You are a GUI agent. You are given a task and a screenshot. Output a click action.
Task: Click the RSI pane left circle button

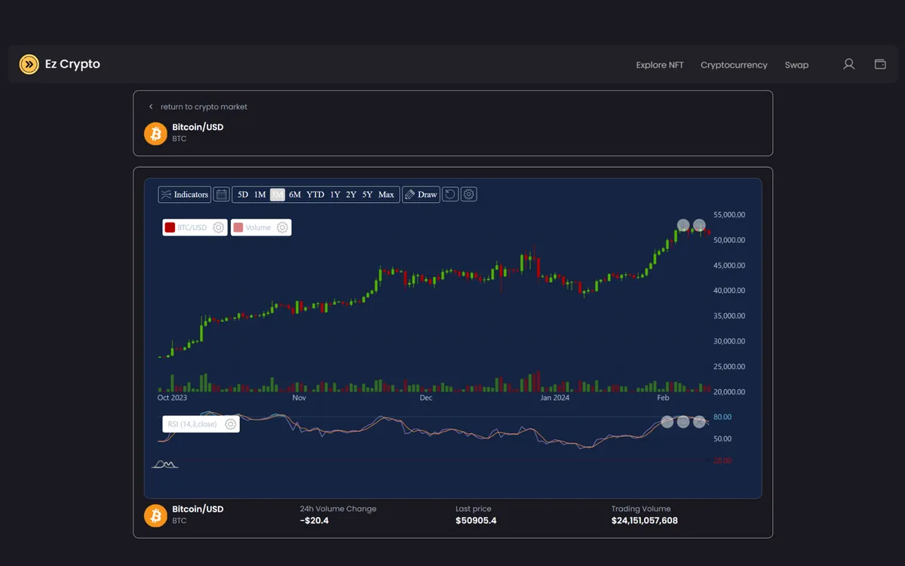coord(667,422)
